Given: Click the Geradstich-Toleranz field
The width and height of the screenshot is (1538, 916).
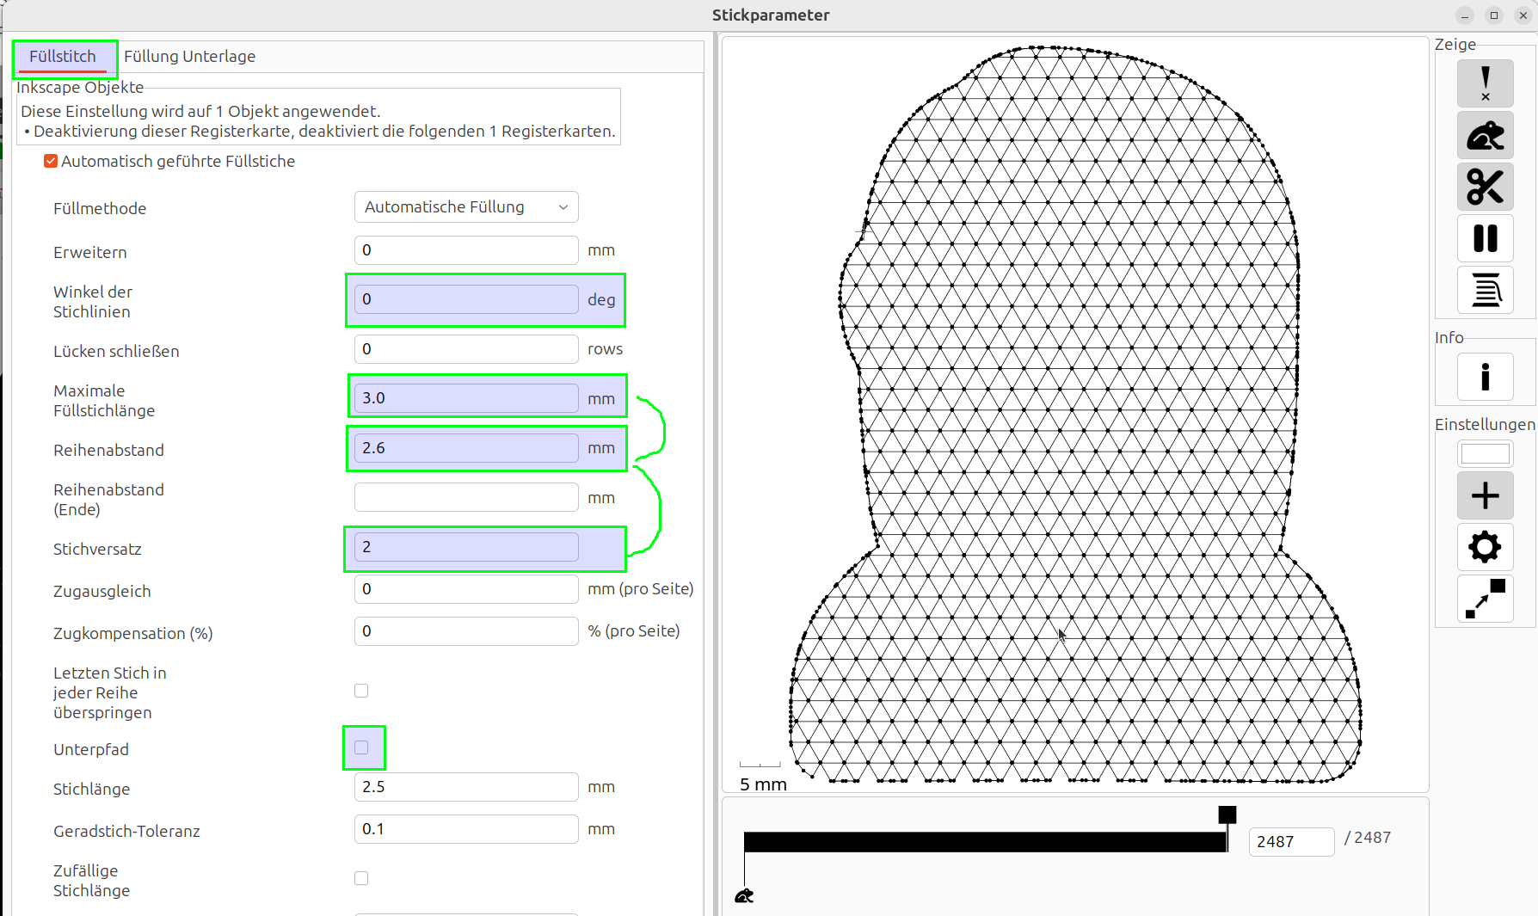Looking at the screenshot, I should [x=466, y=829].
